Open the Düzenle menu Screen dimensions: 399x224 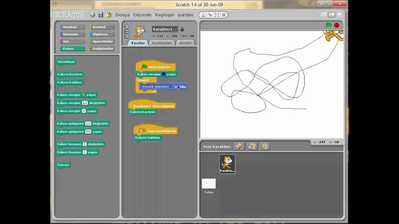pyautogui.click(x=142, y=15)
